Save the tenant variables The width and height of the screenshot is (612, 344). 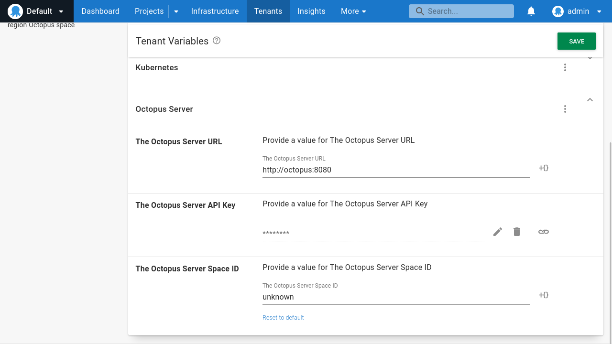pyautogui.click(x=576, y=41)
